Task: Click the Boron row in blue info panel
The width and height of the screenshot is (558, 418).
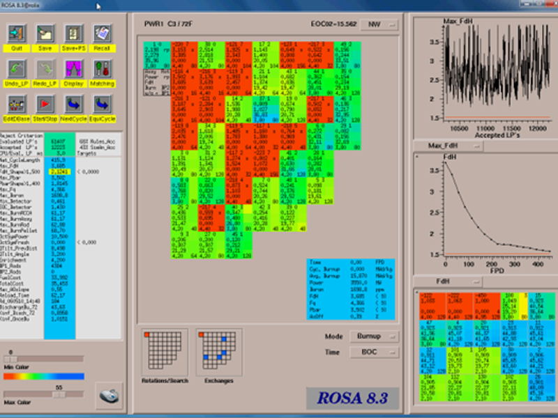Action: (x=351, y=289)
